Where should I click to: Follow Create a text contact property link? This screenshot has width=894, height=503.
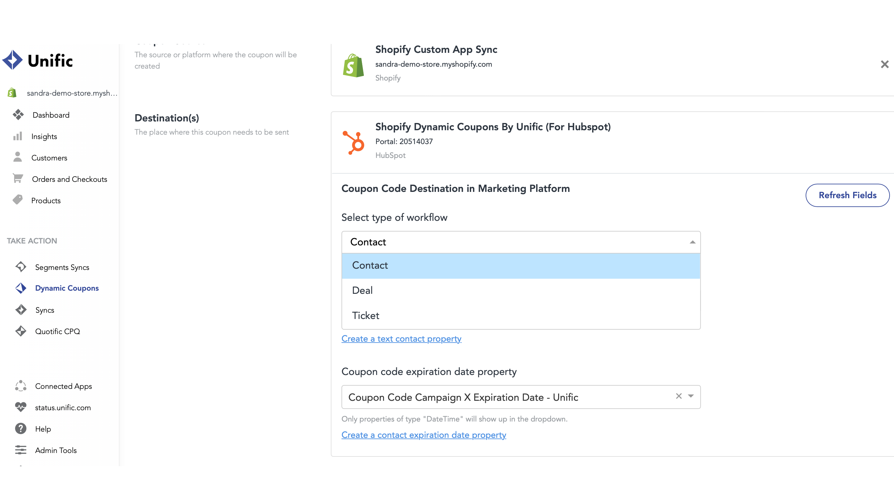(x=401, y=338)
